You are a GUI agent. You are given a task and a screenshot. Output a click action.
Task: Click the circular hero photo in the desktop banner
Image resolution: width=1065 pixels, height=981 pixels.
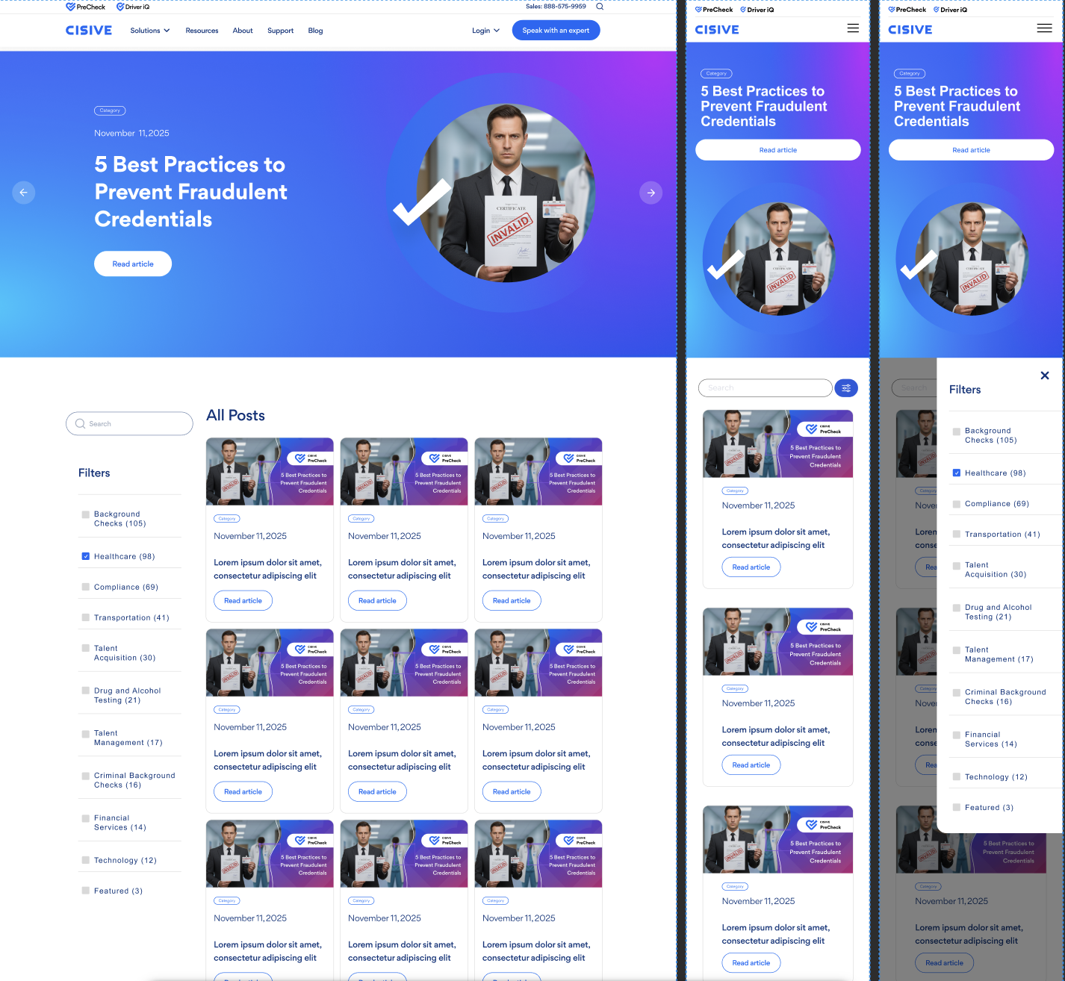tap(506, 193)
